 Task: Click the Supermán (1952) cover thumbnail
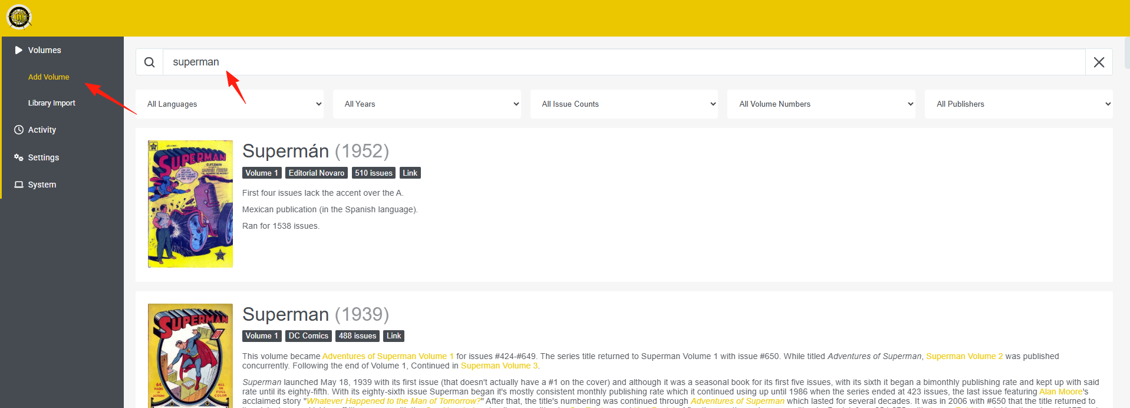(190, 204)
